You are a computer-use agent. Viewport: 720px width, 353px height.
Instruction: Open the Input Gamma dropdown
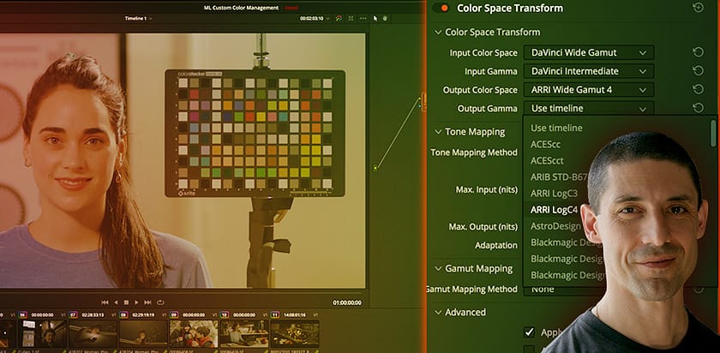(589, 71)
